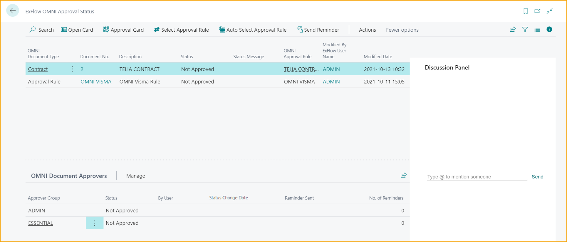The image size is (567, 242).
Task: Select the ADMIN approver group row
Action: pos(217,211)
